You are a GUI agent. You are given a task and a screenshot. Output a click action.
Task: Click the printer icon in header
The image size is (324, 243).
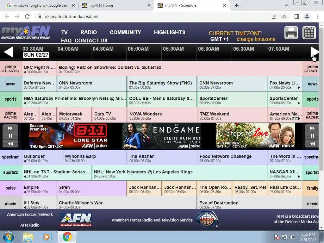pyautogui.click(x=291, y=33)
